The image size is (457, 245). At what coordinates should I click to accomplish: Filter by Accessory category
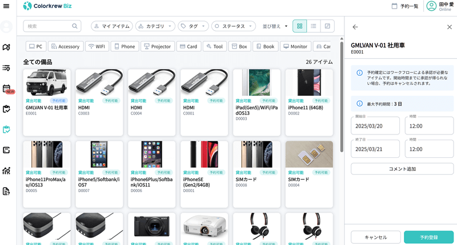click(x=66, y=47)
